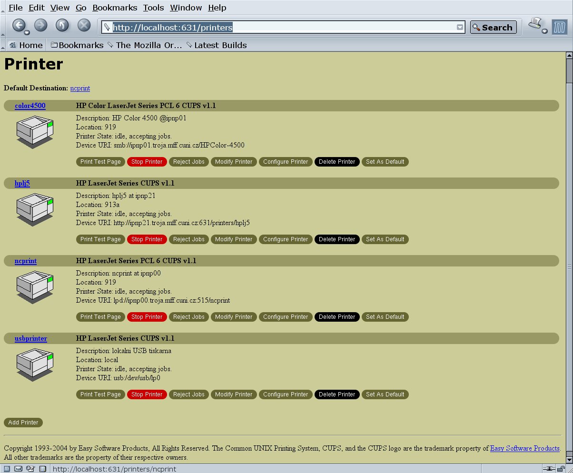
Task: Print Test Page for ncprint
Action: [x=100, y=317]
